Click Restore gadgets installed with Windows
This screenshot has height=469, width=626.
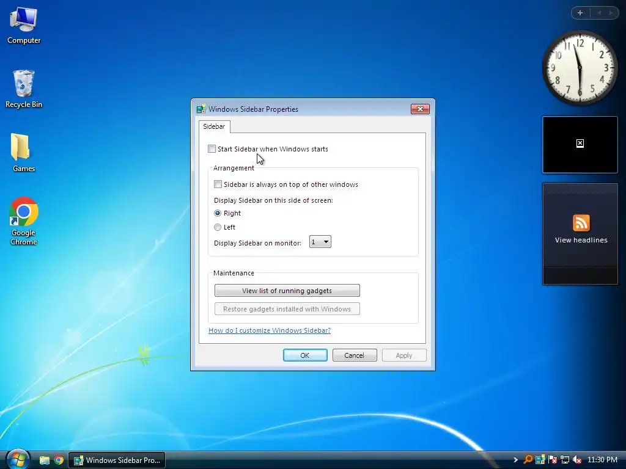tap(287, 309)
